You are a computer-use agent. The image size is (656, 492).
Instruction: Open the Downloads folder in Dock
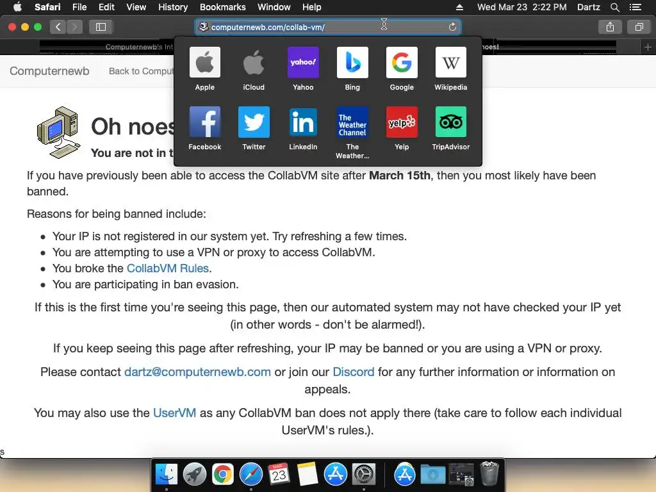click(433, 475)
